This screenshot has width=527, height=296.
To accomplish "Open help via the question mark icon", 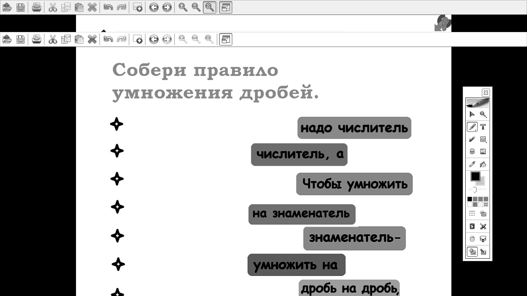I will [443, 24].
